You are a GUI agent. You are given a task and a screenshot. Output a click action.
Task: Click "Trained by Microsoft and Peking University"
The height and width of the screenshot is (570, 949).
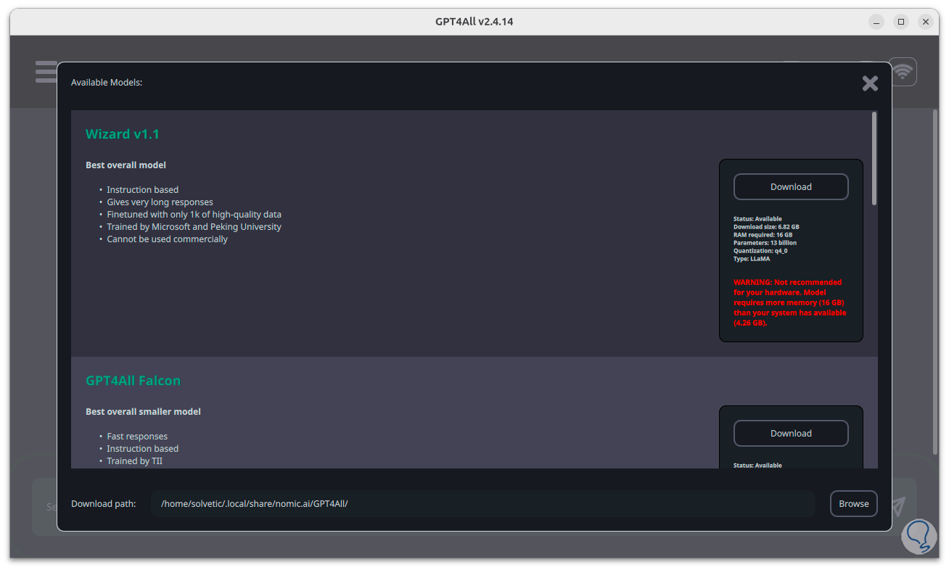(x=194, y=227)
